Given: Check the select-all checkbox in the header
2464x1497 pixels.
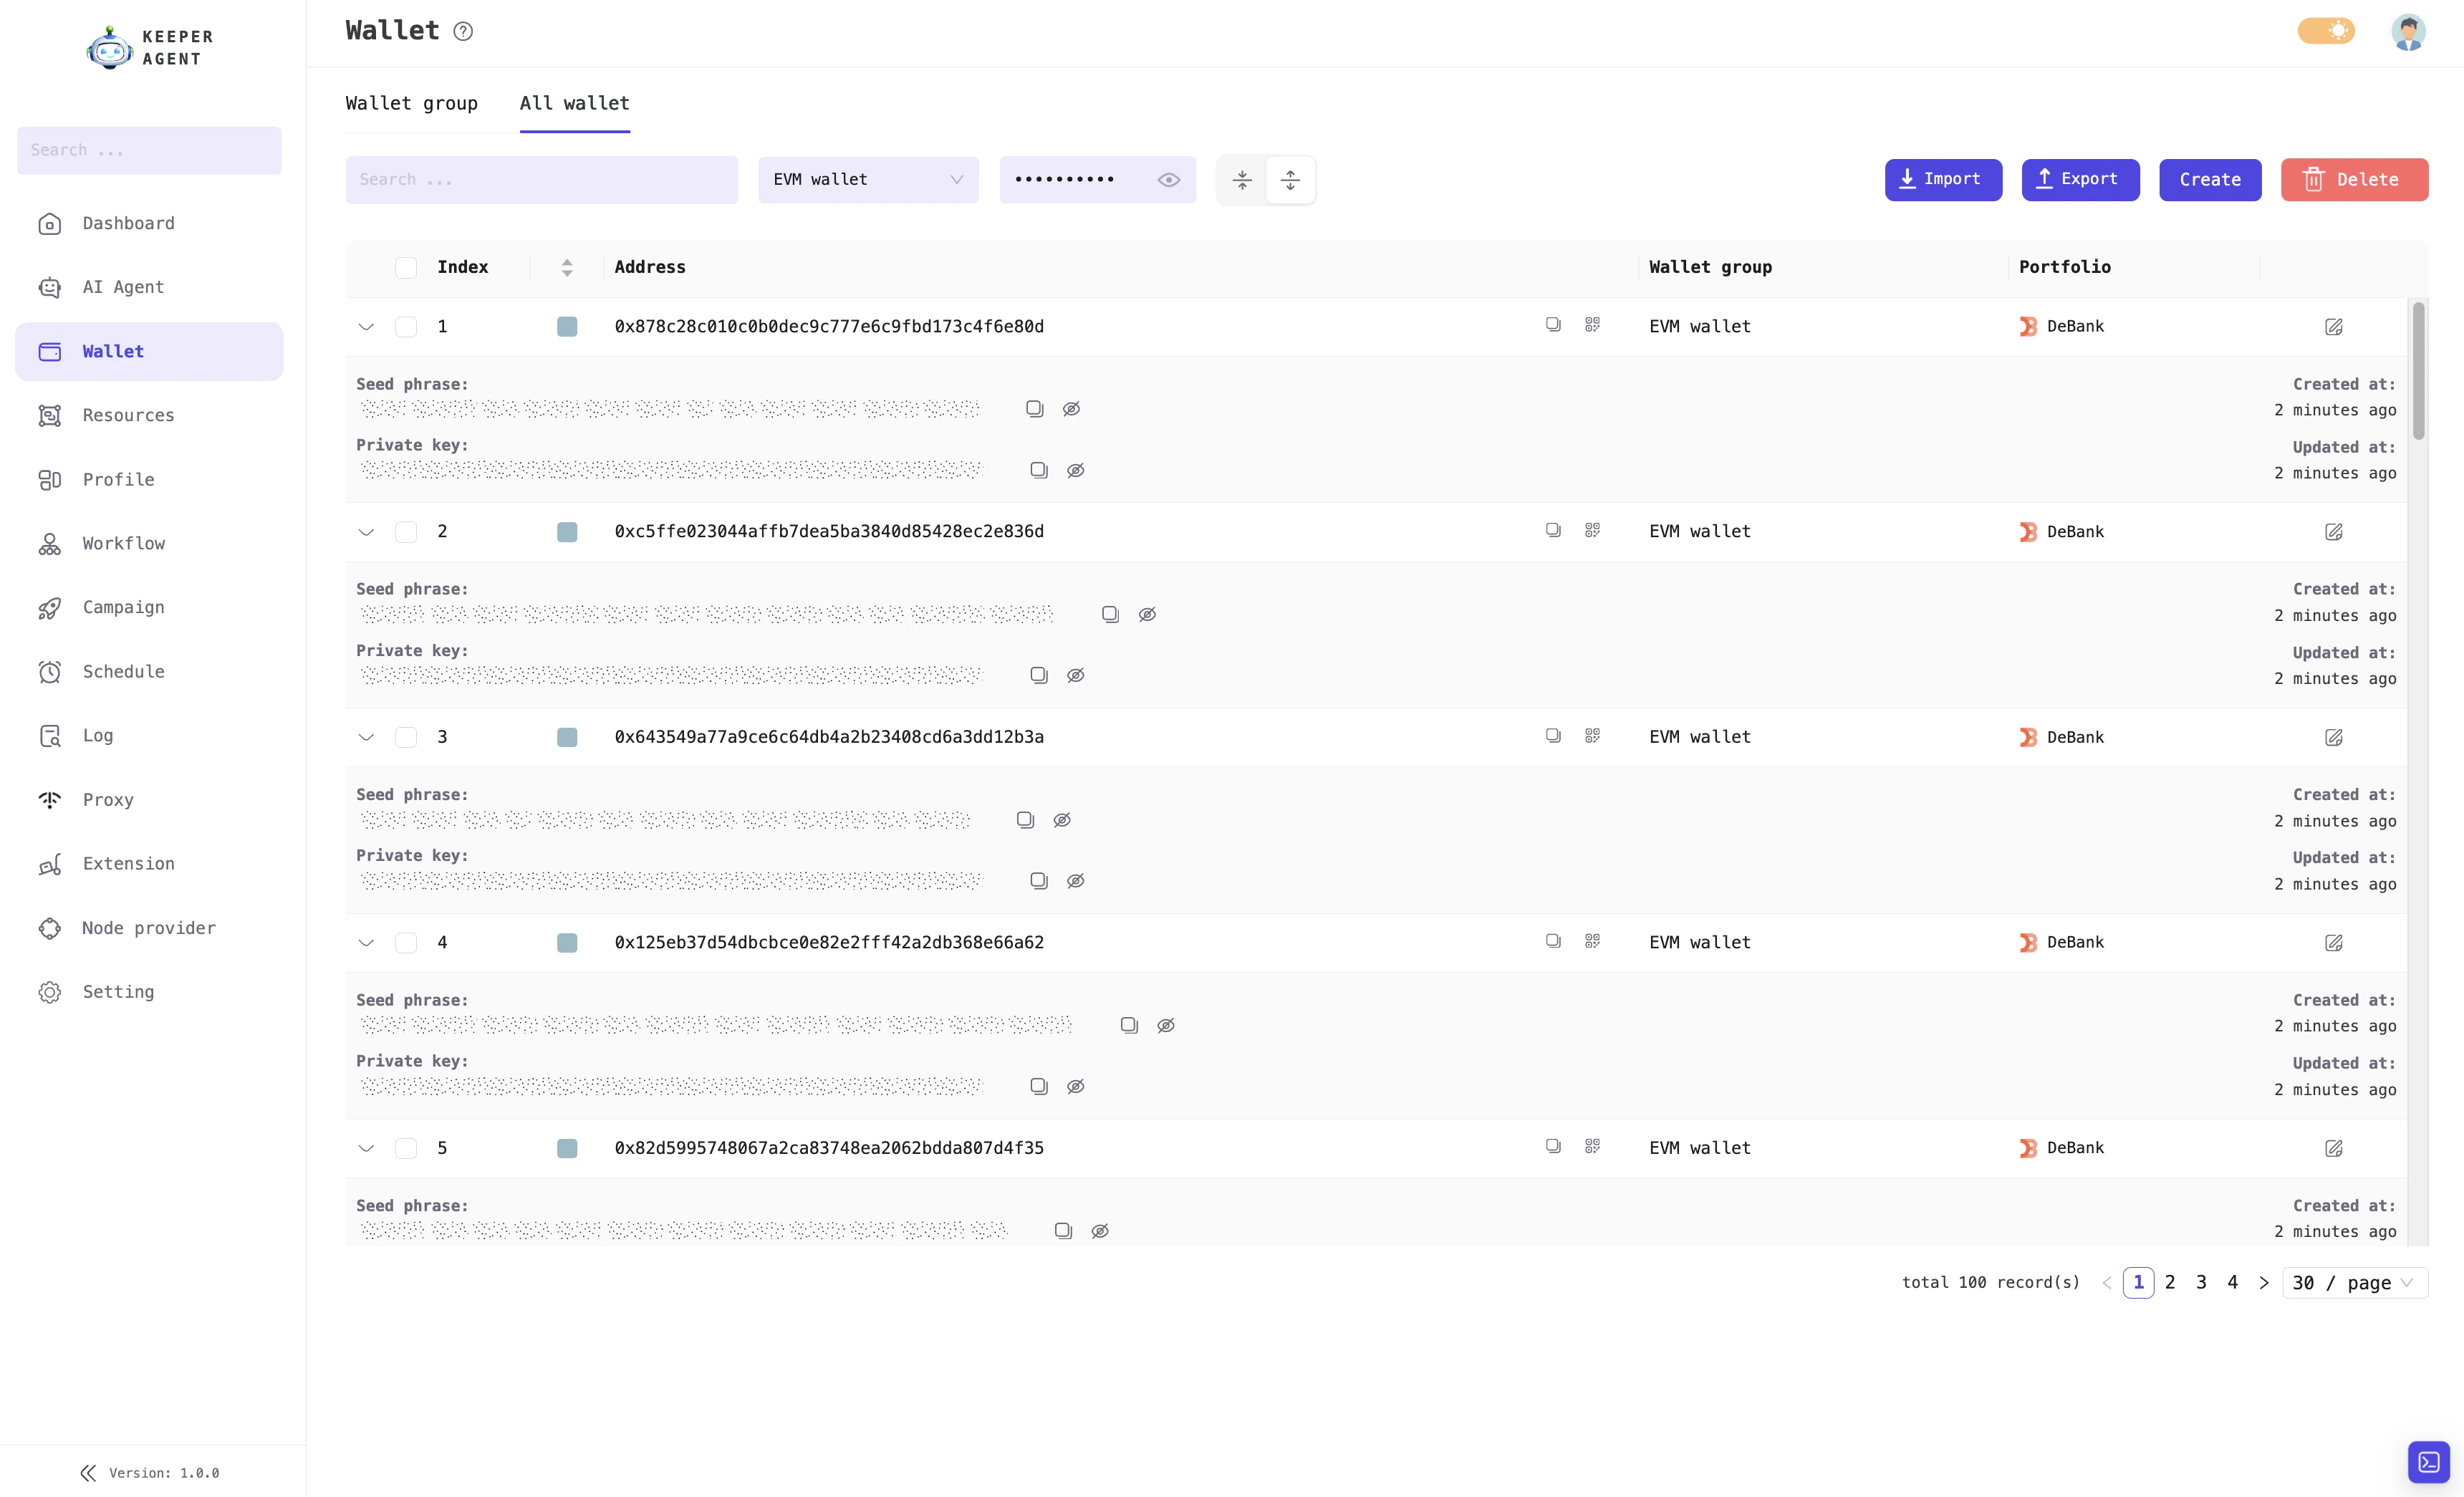Looking at the screenshot, I should click(406, 267).
